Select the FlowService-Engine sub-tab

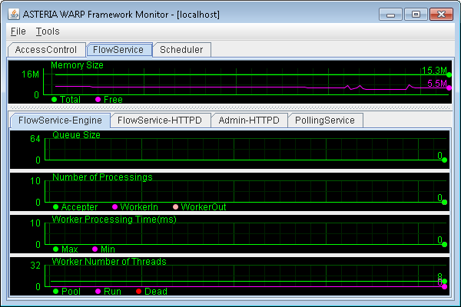coord(59,120)
